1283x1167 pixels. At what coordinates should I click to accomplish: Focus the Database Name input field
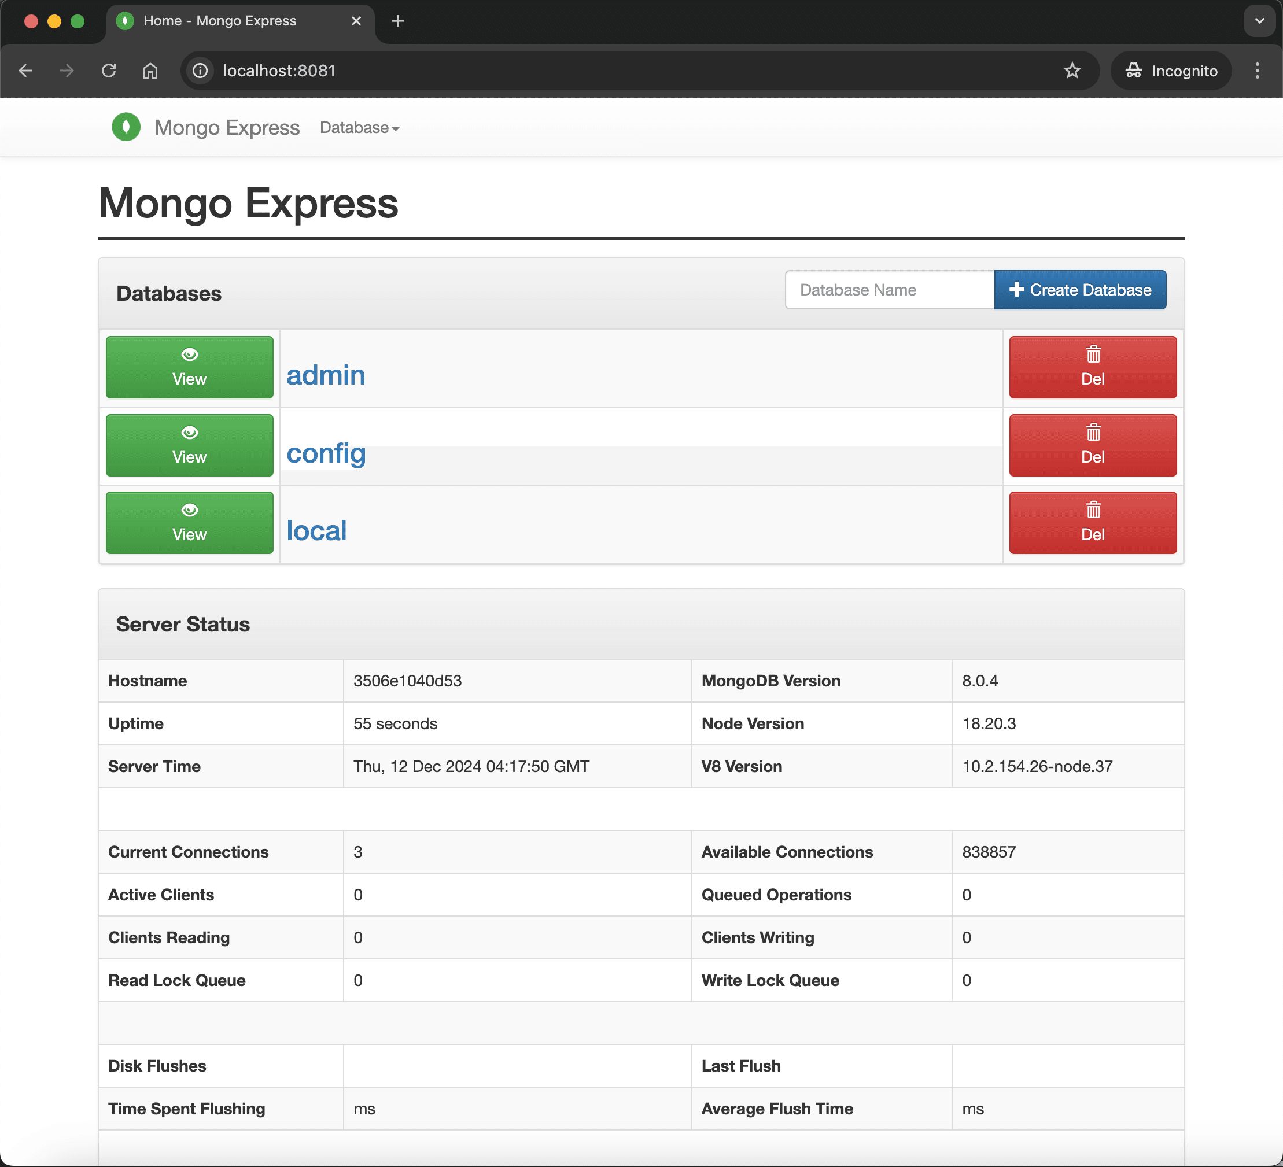(x=890, y=290)
